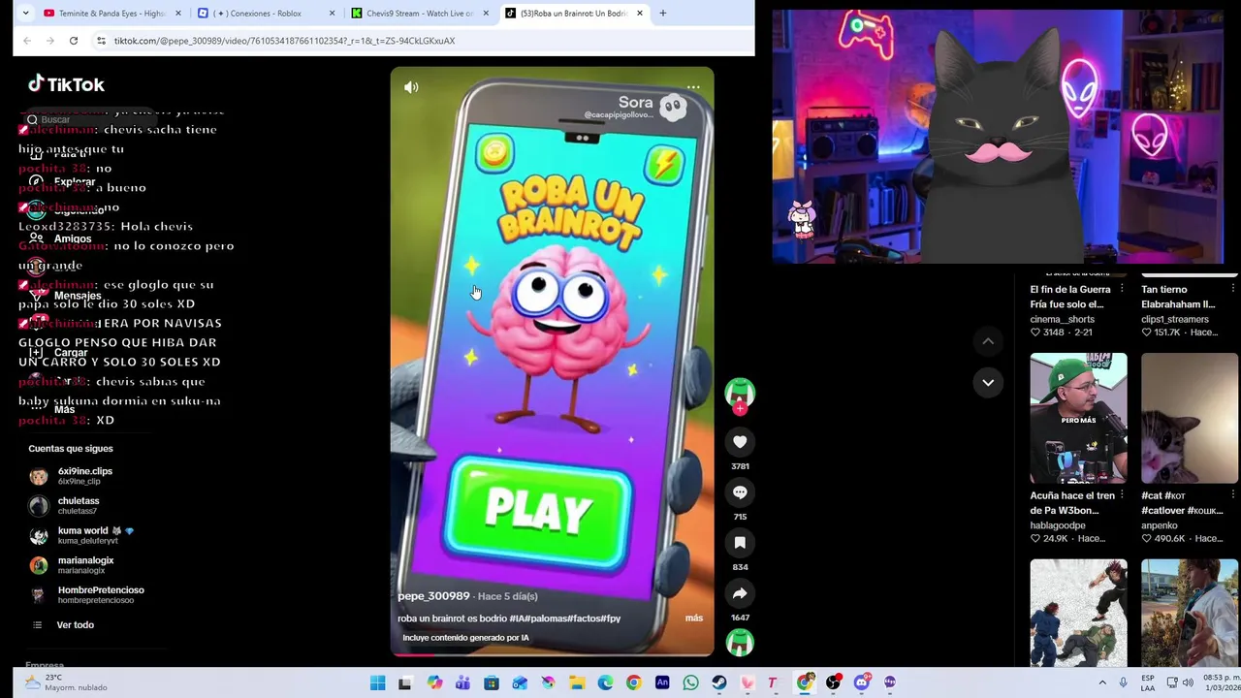This screenshot has height=698, width=1241.
Task: Open the three-dot menu on the video
Action: pyautogui.click(x=693, y=87)
